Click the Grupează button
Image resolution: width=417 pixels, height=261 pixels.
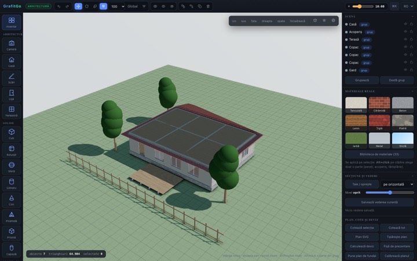pyautogui.click(x=362, y=80)
